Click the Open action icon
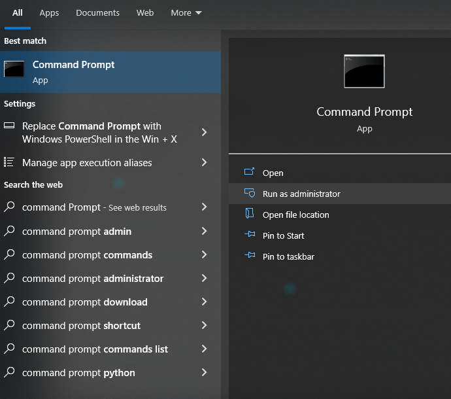Viewport: 451px width, 399px height. [x=249, y=171]
